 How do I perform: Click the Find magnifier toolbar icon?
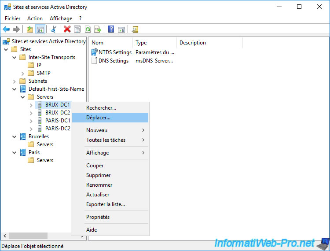tap(135, 30)
